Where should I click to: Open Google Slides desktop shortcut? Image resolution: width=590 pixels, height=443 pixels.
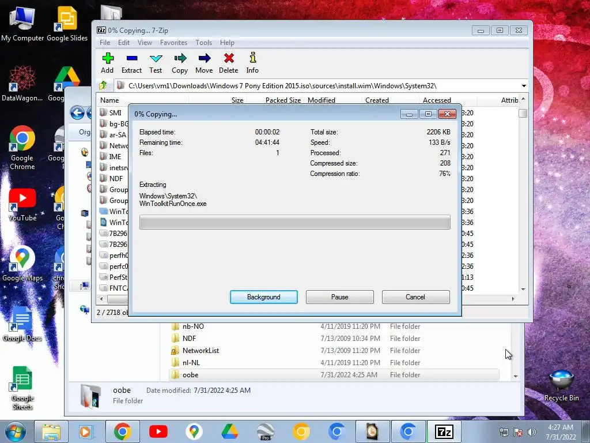[67, 24]
